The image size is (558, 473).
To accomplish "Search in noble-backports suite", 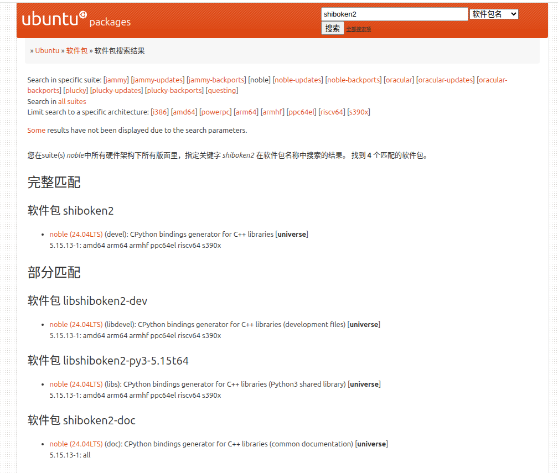I will (353, 80).
